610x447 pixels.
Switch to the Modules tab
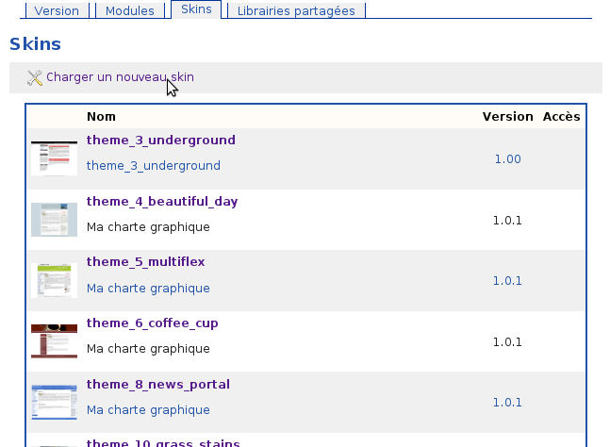tap(130, 10)
